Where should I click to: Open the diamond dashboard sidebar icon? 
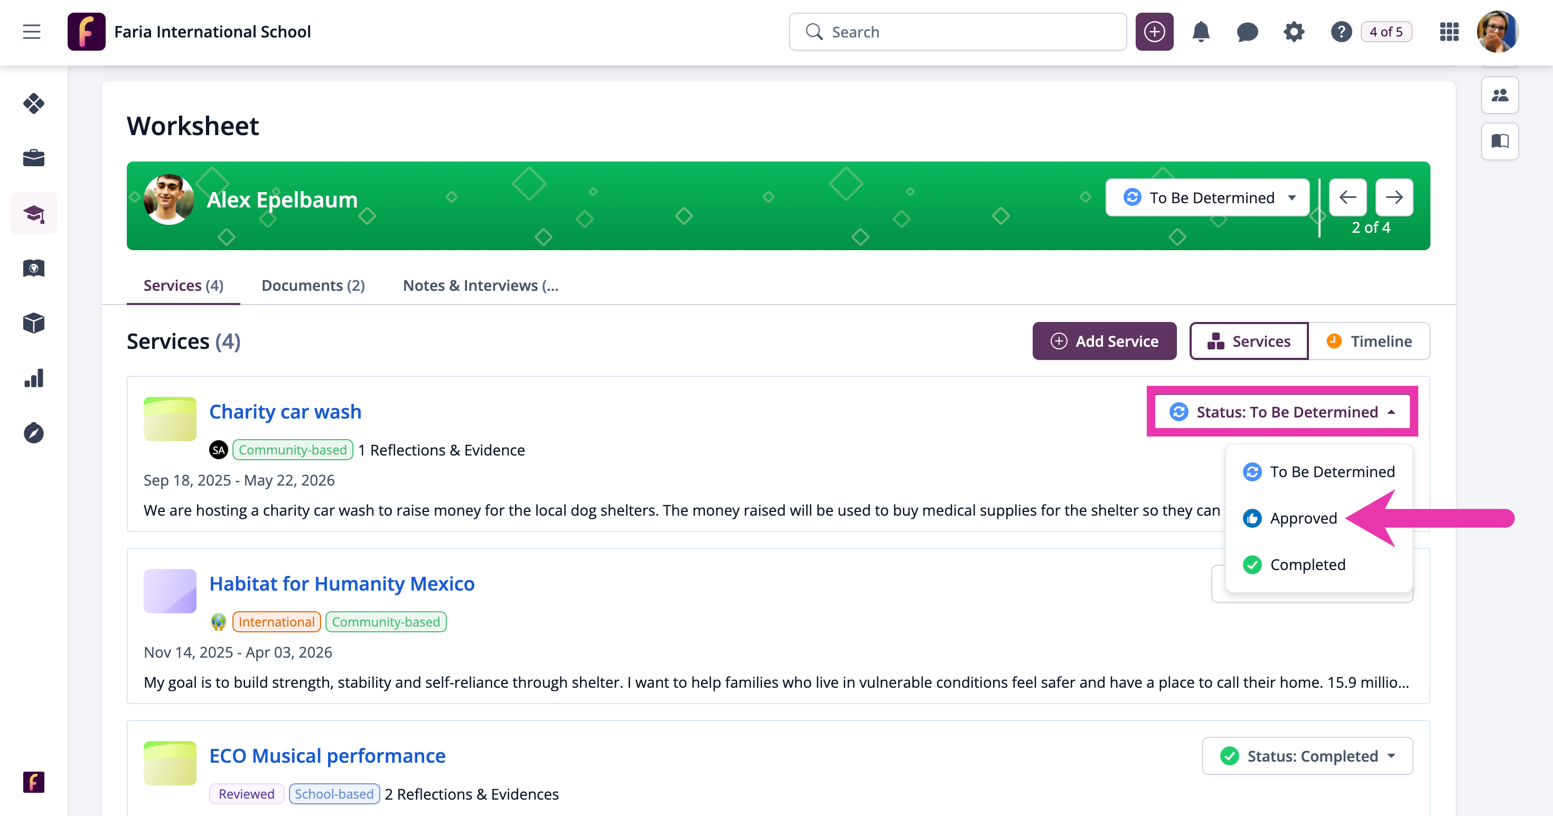[34, 103]
